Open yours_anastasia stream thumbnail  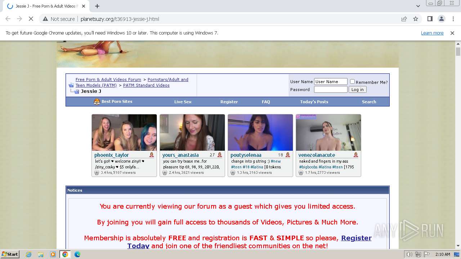[192, 132]
